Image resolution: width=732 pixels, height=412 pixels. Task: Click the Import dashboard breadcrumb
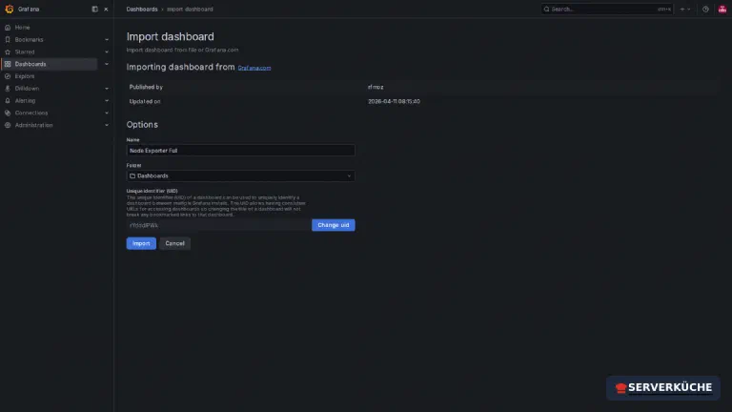pos(190,9)
